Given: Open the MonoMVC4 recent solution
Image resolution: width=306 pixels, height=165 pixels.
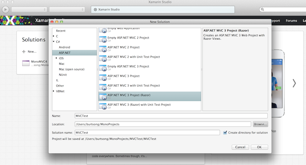Looking at the screenshot, I should (39, 61).
